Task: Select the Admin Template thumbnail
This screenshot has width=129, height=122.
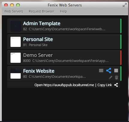Action: [16, 26]
